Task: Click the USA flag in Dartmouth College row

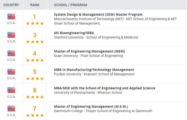Action: point(11,109)
